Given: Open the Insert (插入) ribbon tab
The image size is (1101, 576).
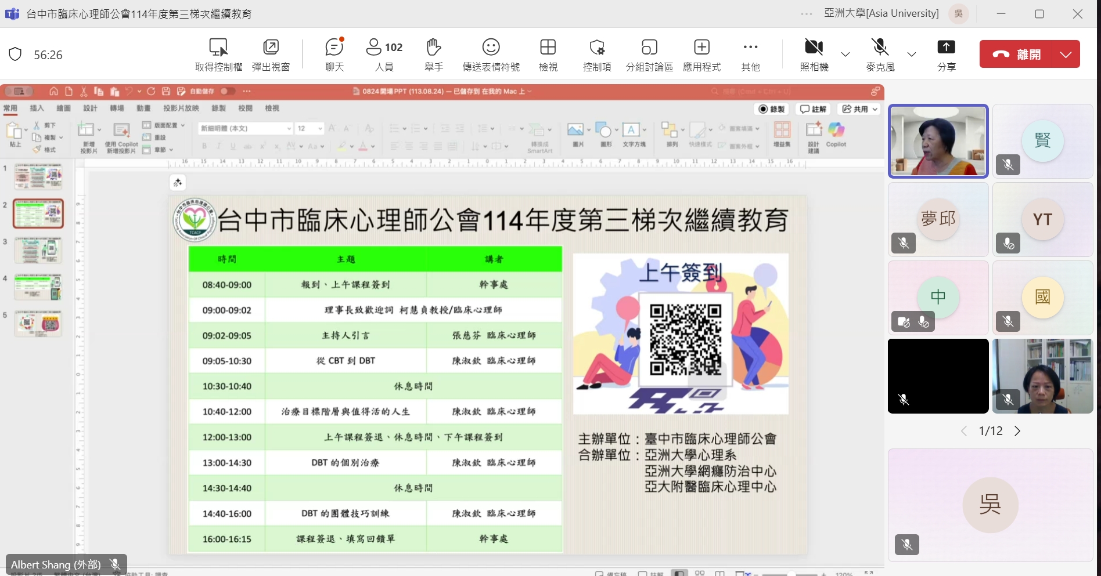Looking at the screenshot, I should point(37,108).
